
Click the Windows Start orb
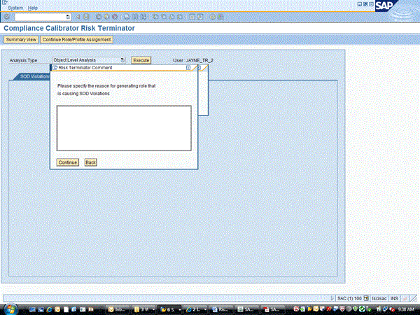coord(8,308)
